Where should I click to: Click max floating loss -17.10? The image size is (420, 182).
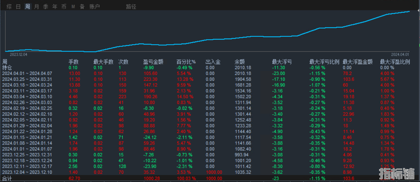[x=278, y=79]
